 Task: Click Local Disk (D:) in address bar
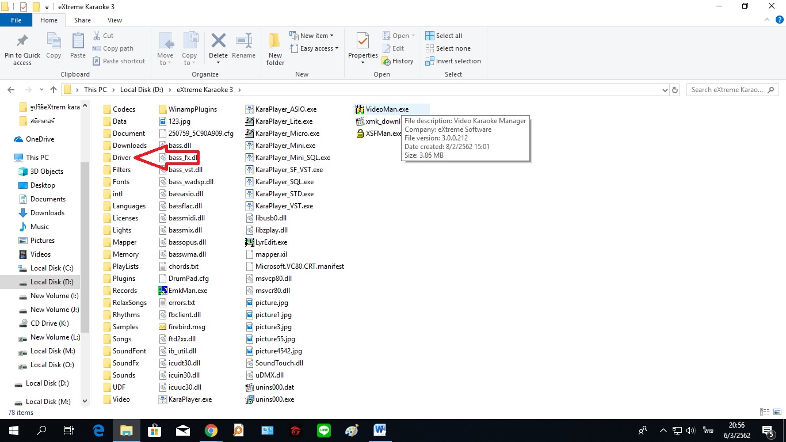142,90
